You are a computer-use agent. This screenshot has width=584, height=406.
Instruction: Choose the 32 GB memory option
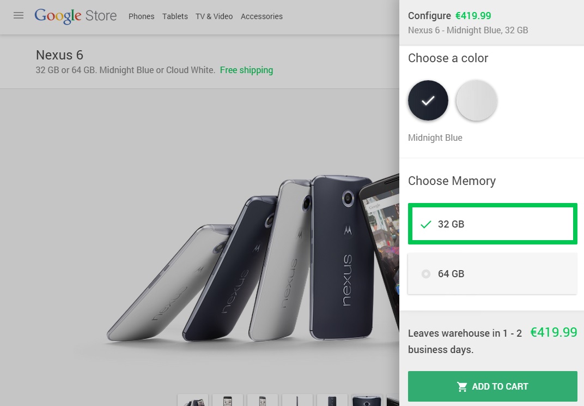492,224
